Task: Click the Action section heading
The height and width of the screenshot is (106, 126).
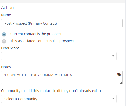Action: pyautogui.click(x=7, y=8)
